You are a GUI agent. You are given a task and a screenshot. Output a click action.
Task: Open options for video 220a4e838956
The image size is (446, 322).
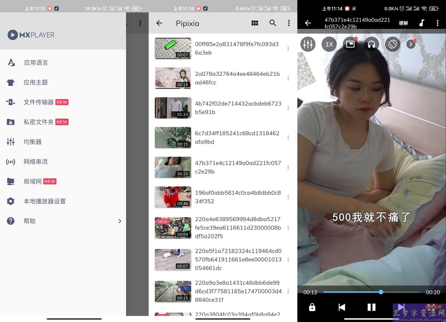click(288, 228)
